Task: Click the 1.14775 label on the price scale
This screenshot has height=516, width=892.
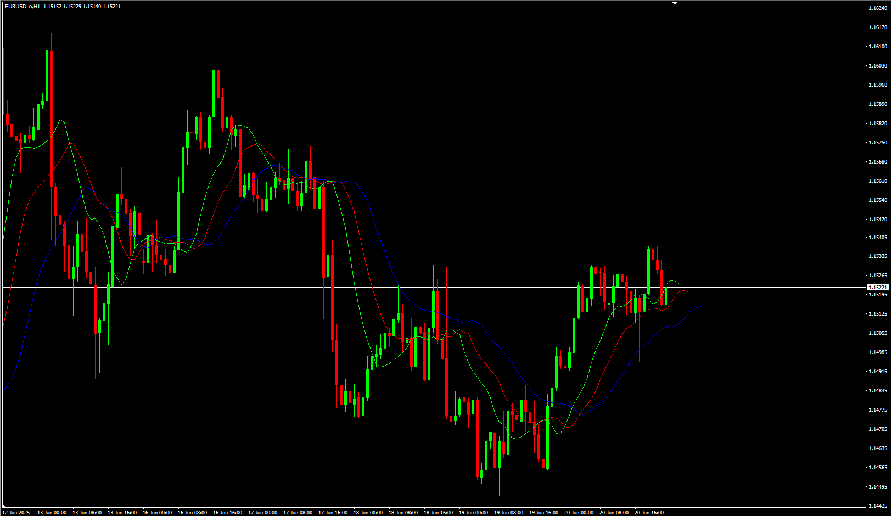Action: pos(878,410)
